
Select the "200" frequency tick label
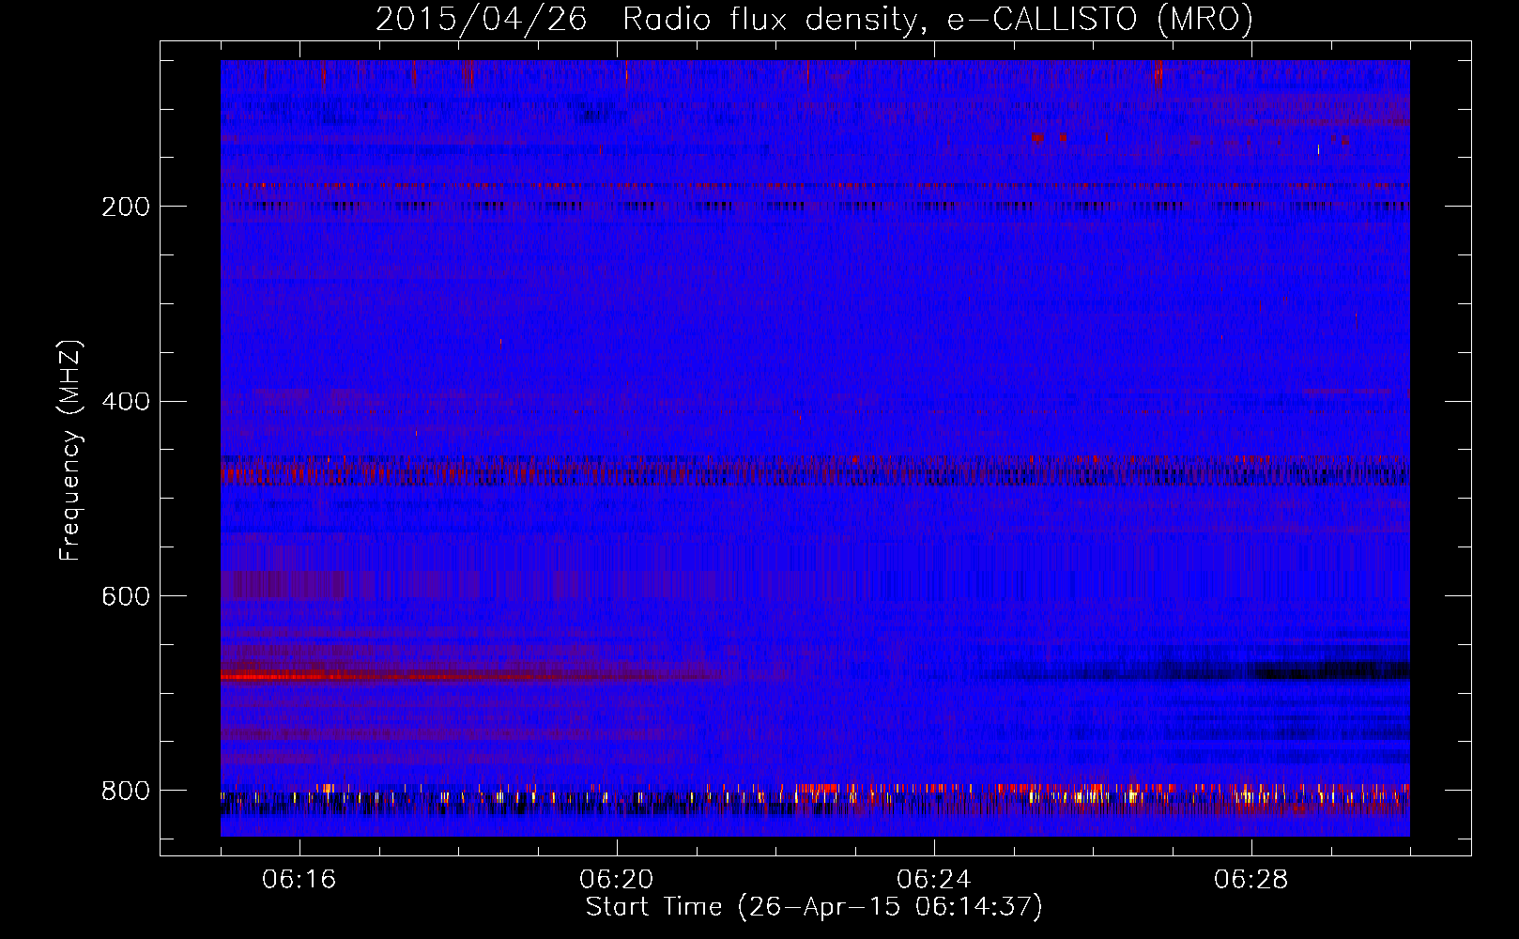(126, 207)
